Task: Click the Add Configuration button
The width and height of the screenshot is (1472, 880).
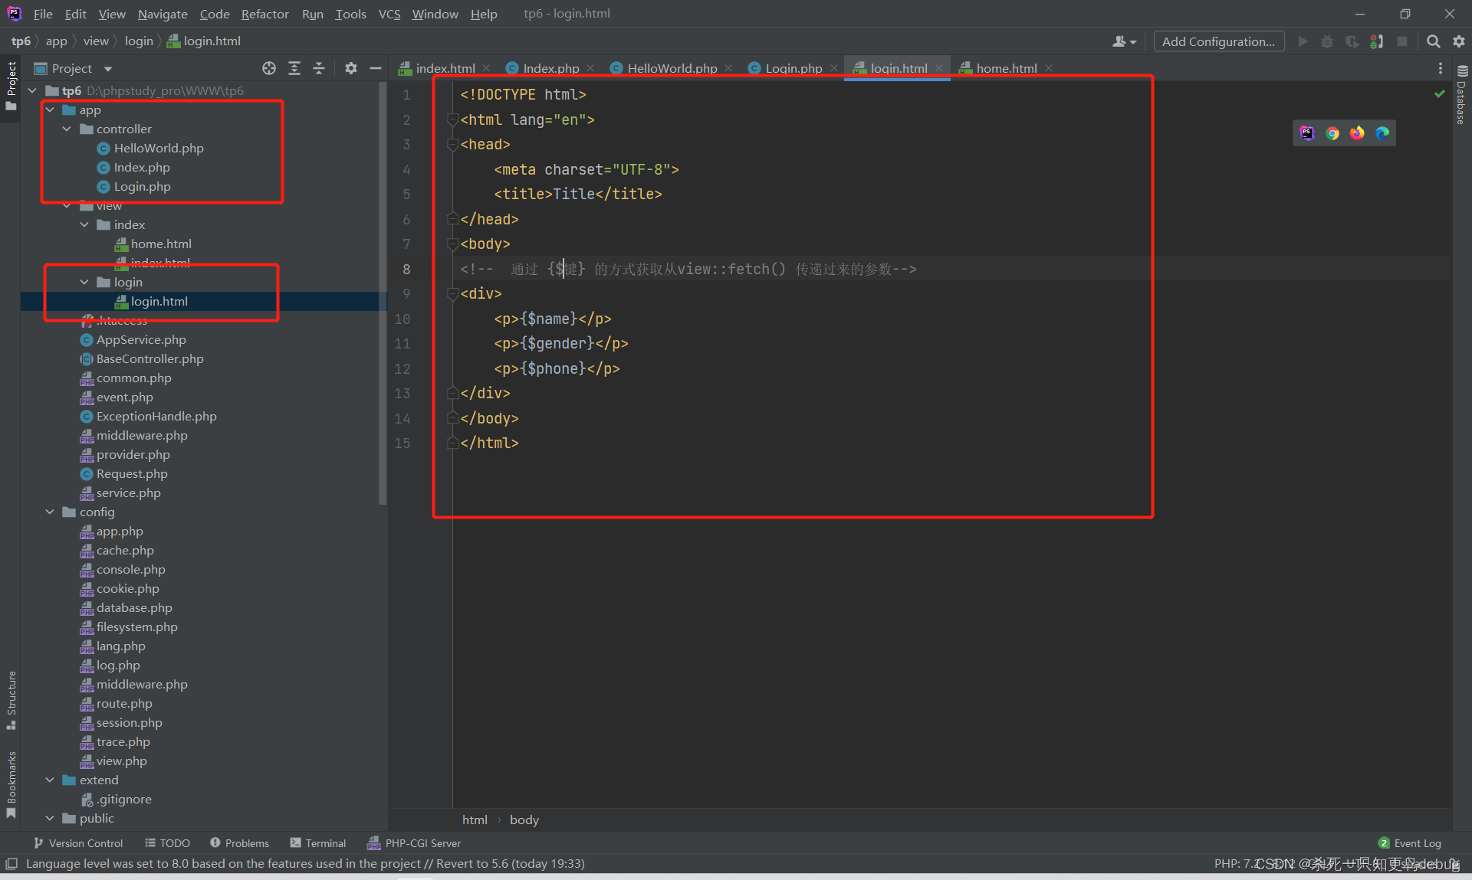Action: pyautogui.click(x=1217, y=41)
